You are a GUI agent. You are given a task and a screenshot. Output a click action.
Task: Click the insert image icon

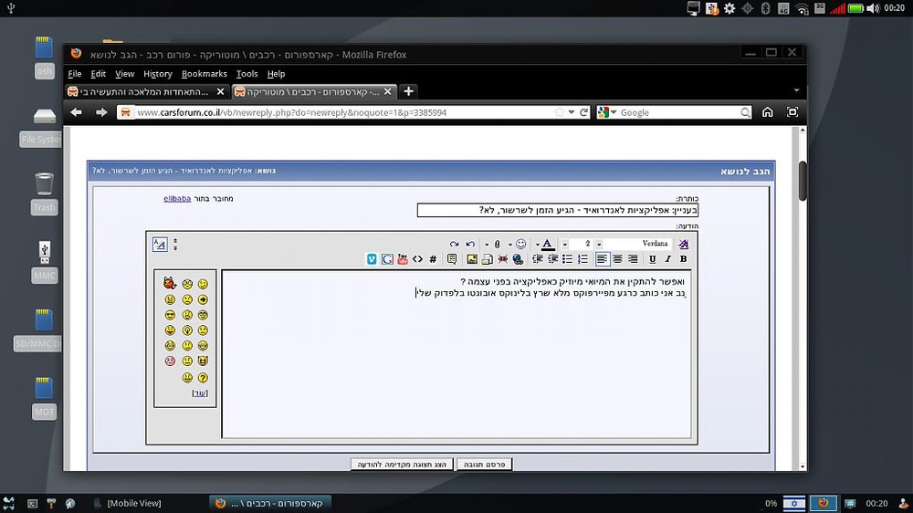tap(472, 259)
